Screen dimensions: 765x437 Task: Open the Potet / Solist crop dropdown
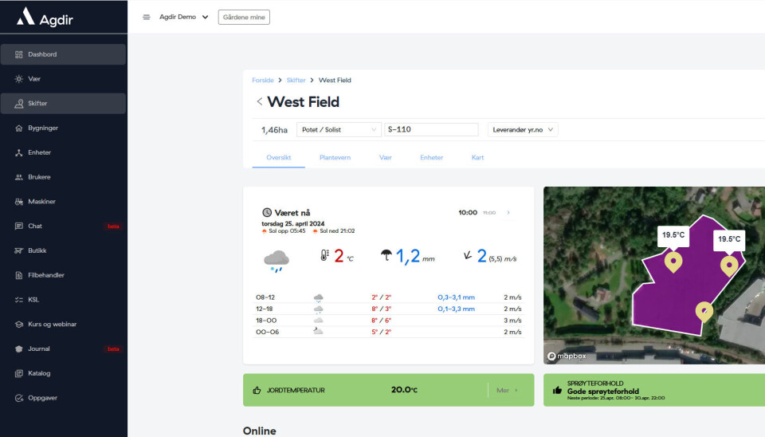coord(339,129)
